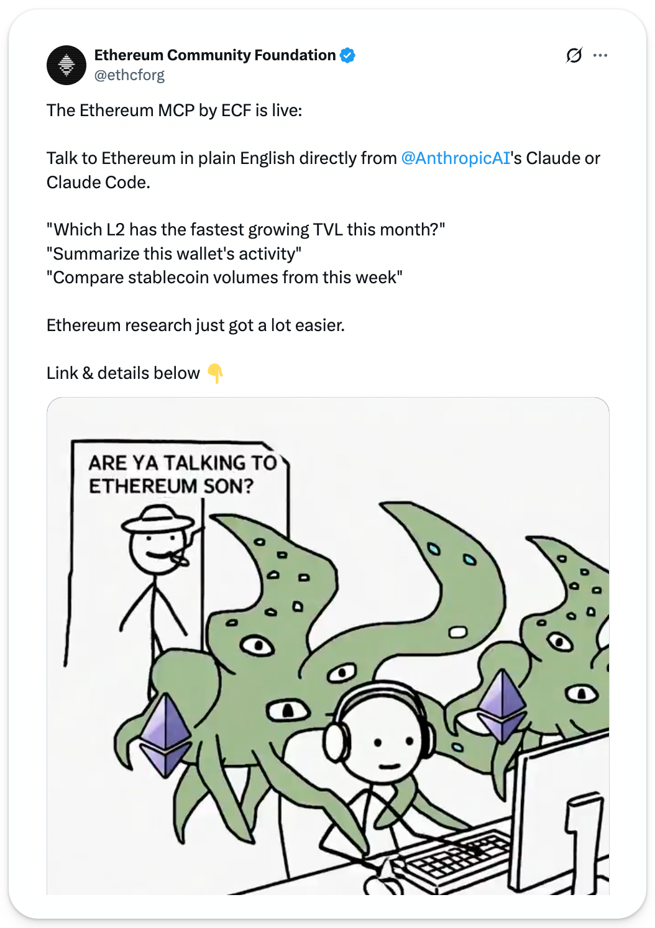Open the Ethereum Community Foundation profile avatar
This screenshot has height=928, width=655.
point(66,65)
